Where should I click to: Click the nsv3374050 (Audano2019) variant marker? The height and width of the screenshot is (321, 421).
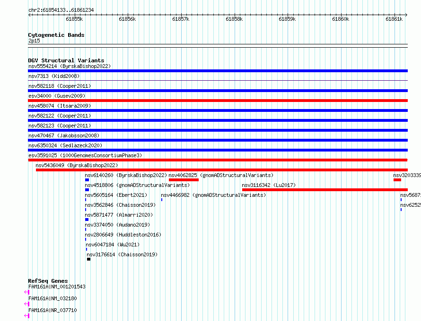point(86,229)
